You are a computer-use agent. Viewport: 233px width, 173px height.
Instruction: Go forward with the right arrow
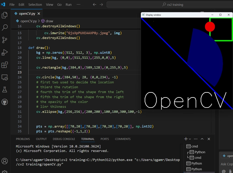[101, 5]
